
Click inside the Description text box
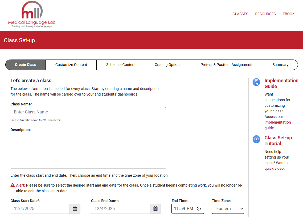coord(88,150)
